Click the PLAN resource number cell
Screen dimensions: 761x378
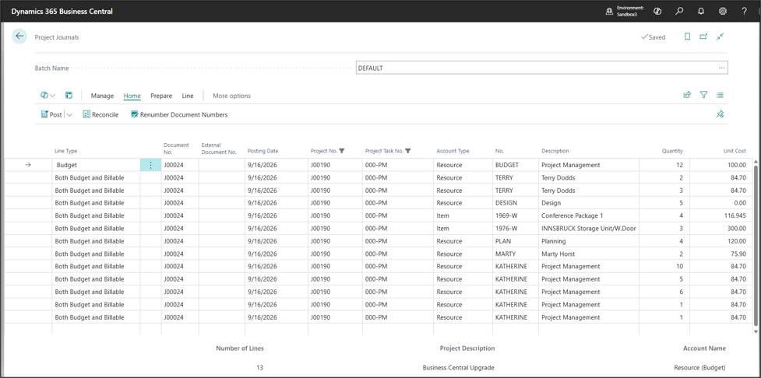(516, 241)
